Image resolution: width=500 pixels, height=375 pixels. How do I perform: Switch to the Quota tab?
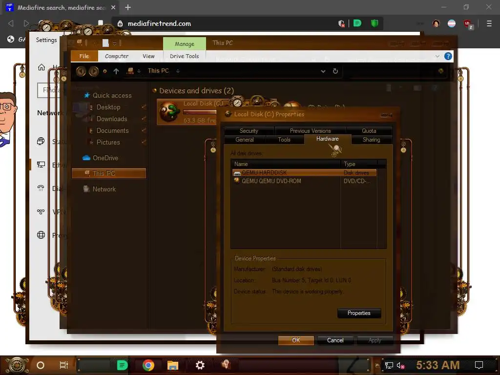point(369,131)
